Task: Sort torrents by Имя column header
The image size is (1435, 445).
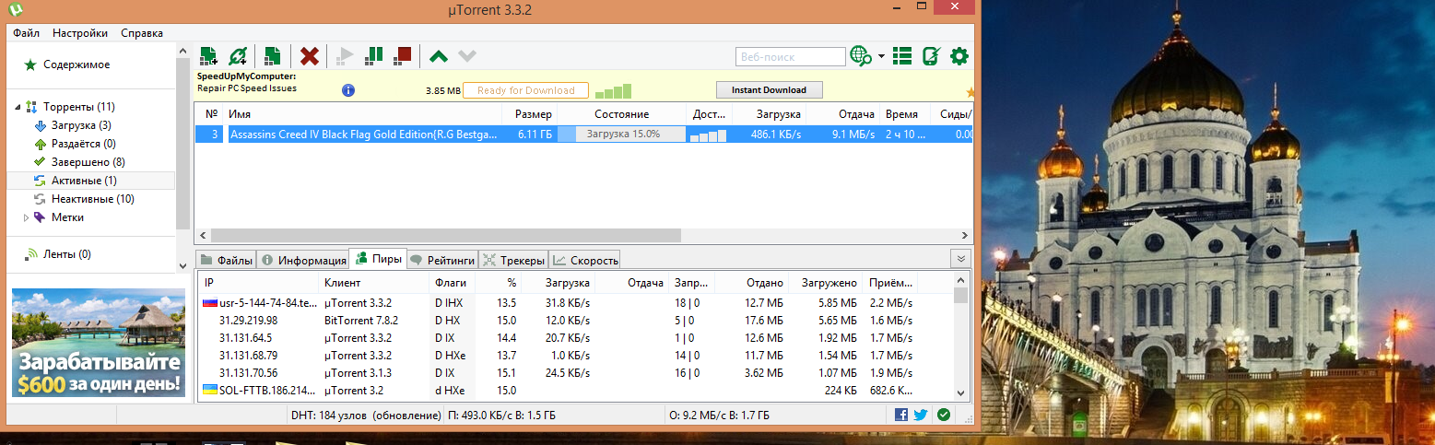Action: tap(363, 114)
